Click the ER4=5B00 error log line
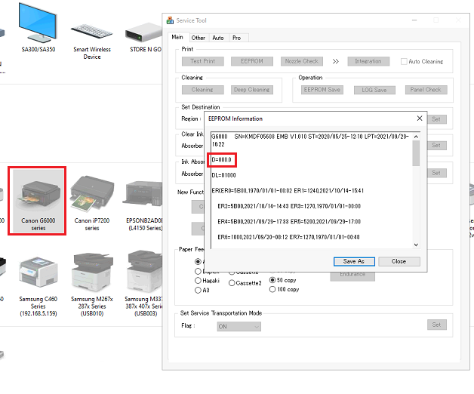This screenshot has width=474, height=394. pyautogui.click(x=289, y=221)
